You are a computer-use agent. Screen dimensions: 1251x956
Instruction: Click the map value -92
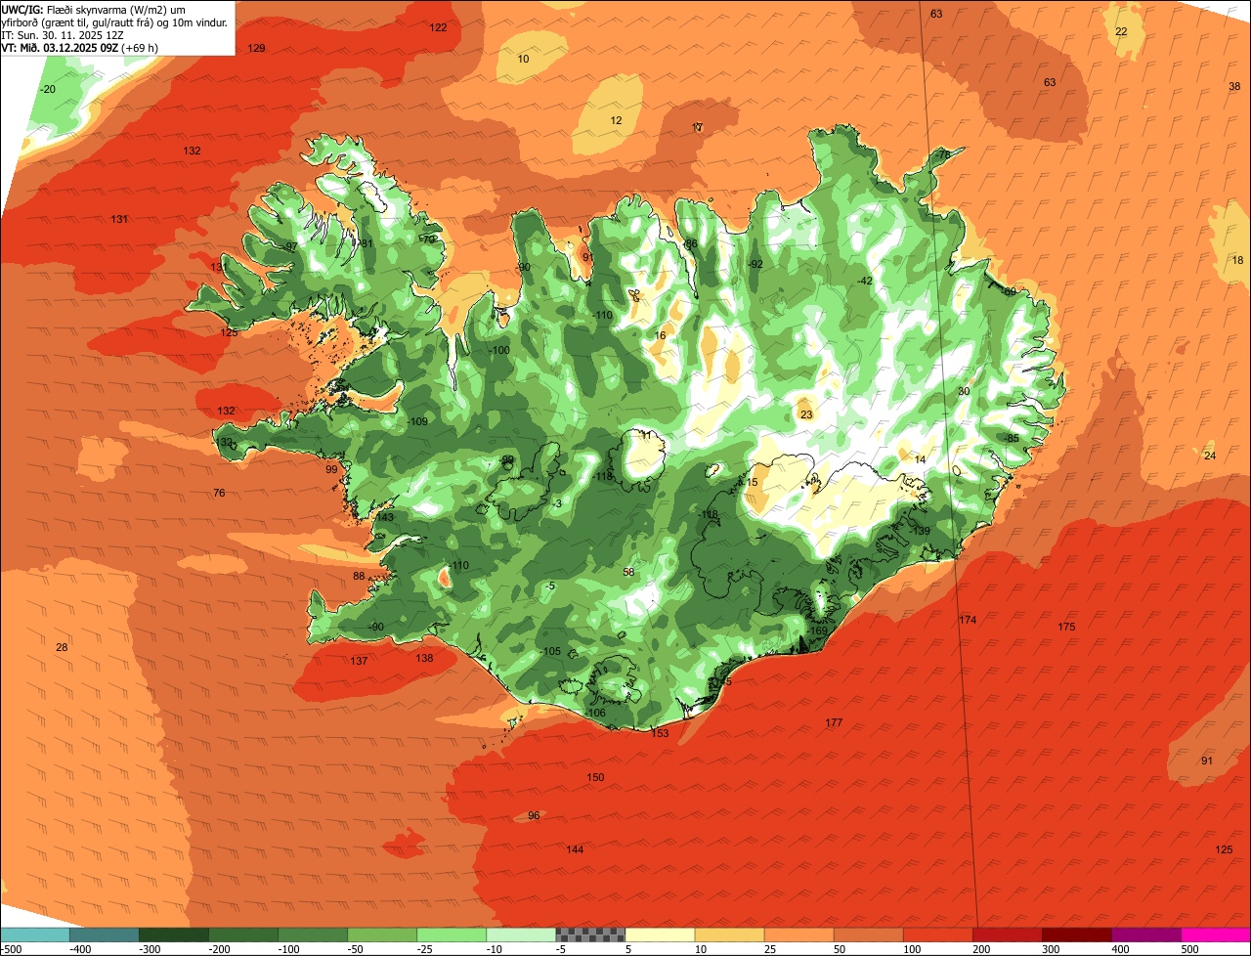pyautogui.click(x=755, y=264)
